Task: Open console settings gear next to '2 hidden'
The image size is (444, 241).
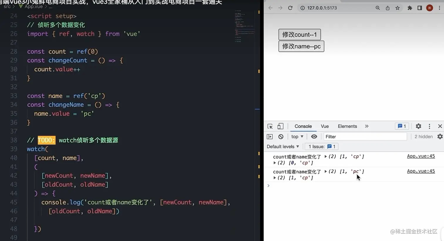Action: [440, 137]
